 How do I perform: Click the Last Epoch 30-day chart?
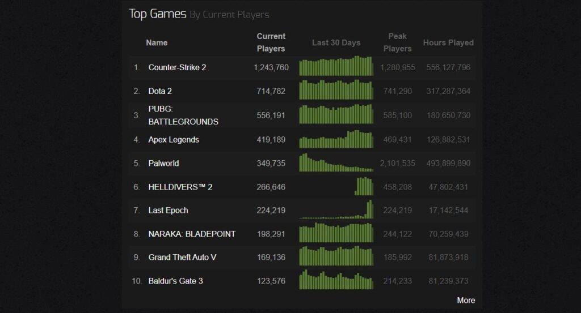pyautogui.click(x=336, y=209)
